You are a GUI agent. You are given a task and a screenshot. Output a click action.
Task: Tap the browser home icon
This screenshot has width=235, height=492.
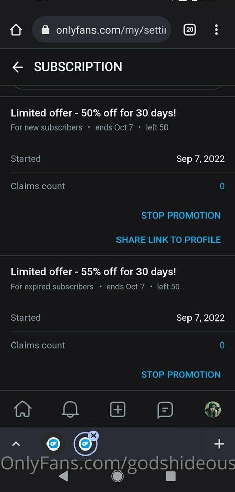16,30
